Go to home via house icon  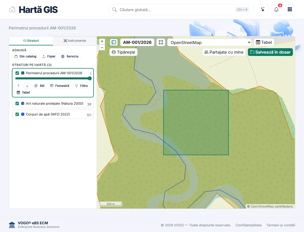coord(12,10)
